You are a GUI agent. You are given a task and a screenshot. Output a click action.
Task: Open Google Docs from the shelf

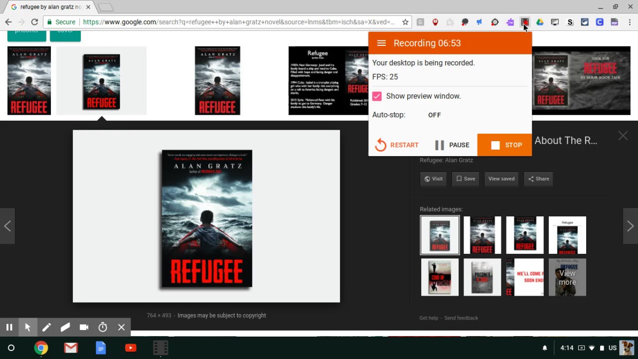point(101,348)
